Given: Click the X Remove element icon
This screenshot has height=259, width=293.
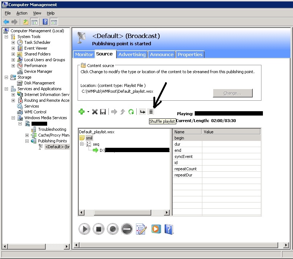Looking at the screenshot, I should [x=95, y=112].
